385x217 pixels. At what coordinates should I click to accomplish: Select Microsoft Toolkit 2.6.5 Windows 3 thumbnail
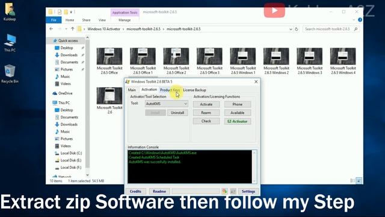pyautogui.click(x=310, y=61)
